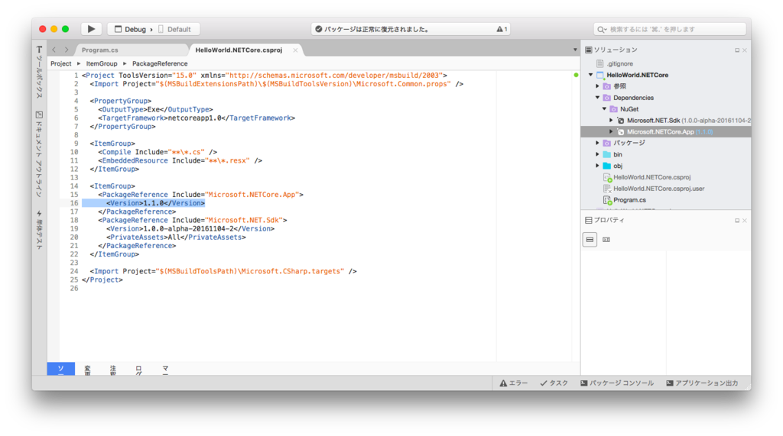
Task: Collapse the HelloWorld.NETCore project node
Action: (591, 75)
